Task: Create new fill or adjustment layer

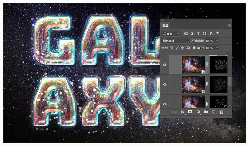Action: 198,112
